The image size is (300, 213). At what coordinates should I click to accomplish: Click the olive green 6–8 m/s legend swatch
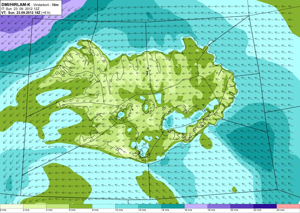[81, 206]
